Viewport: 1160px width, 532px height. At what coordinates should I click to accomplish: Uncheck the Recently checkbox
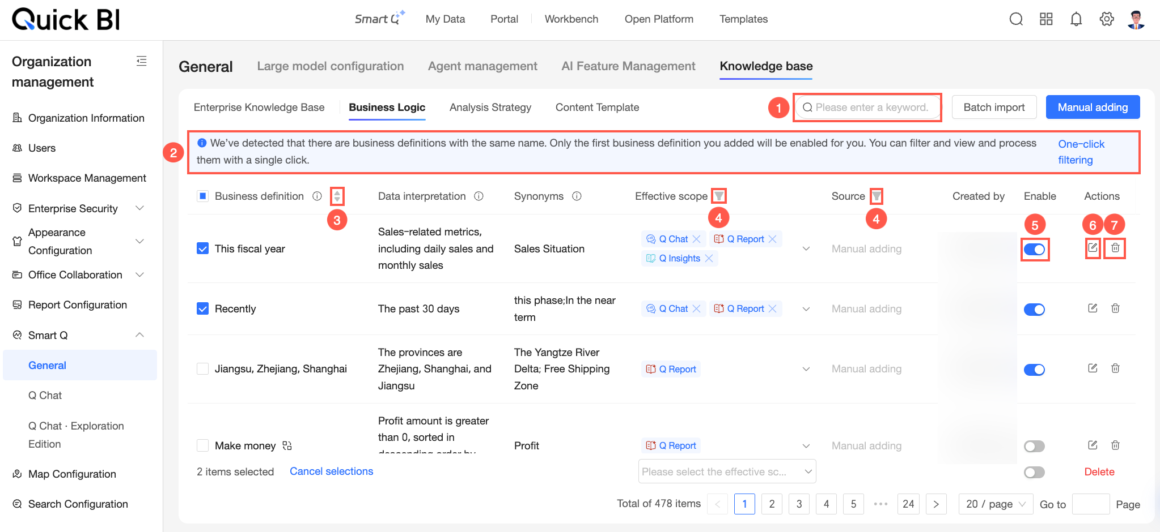pyautogui.click(x=202, y=308)
